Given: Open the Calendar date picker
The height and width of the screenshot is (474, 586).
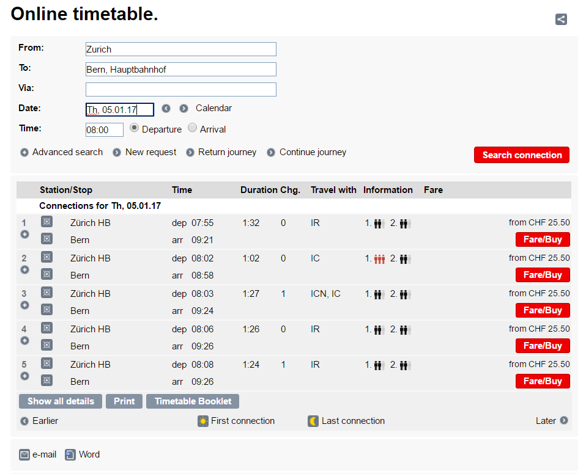Looking at the screenshot, I should pyautogui.click(x=213, y=108).
